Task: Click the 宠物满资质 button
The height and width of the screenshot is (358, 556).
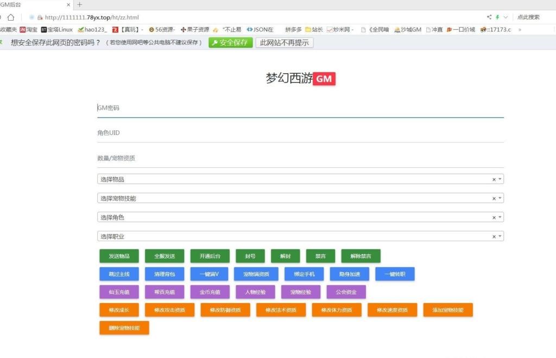Action: click(256, 274)
